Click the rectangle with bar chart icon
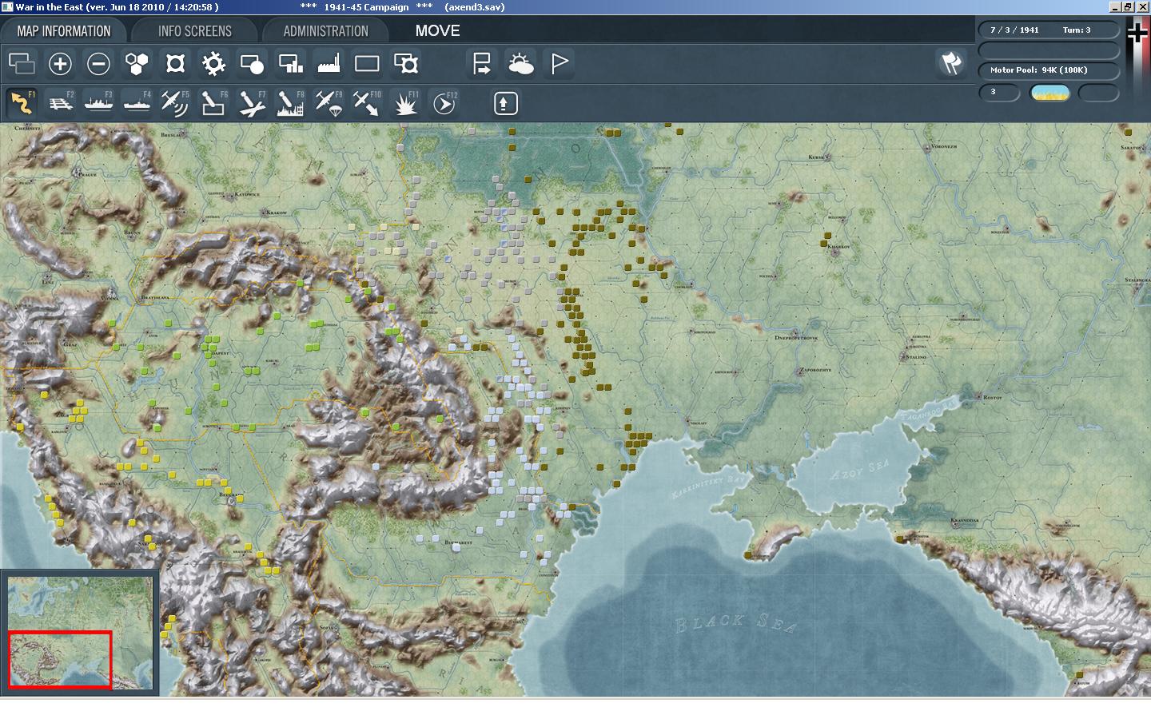The image size is (1151, 719). [x=290, y=63]
